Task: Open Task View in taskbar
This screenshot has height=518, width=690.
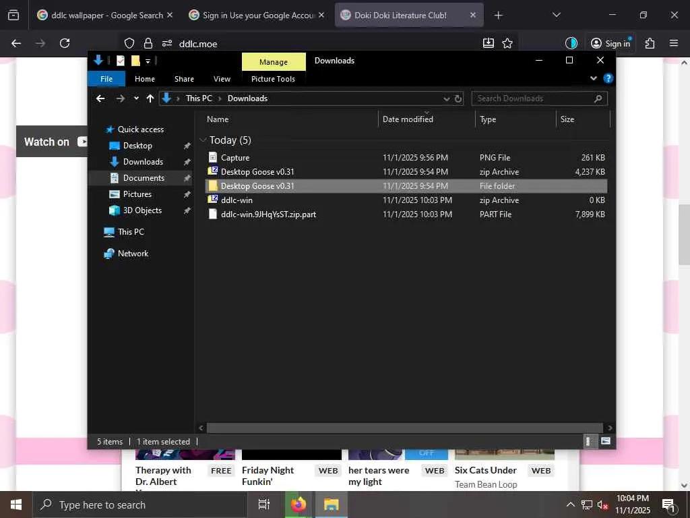Action: pos(263,505)
